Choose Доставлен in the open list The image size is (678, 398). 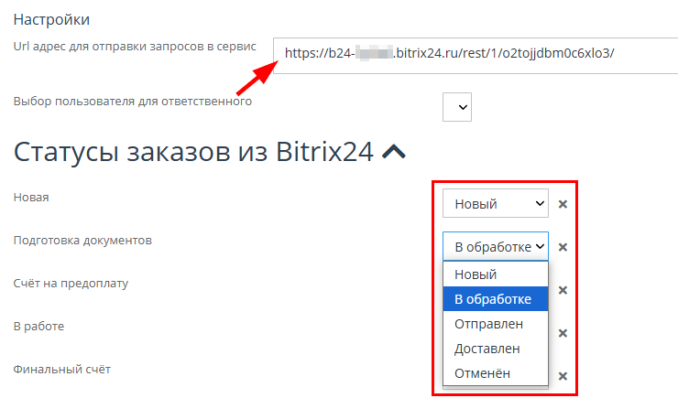coord(495,349)
